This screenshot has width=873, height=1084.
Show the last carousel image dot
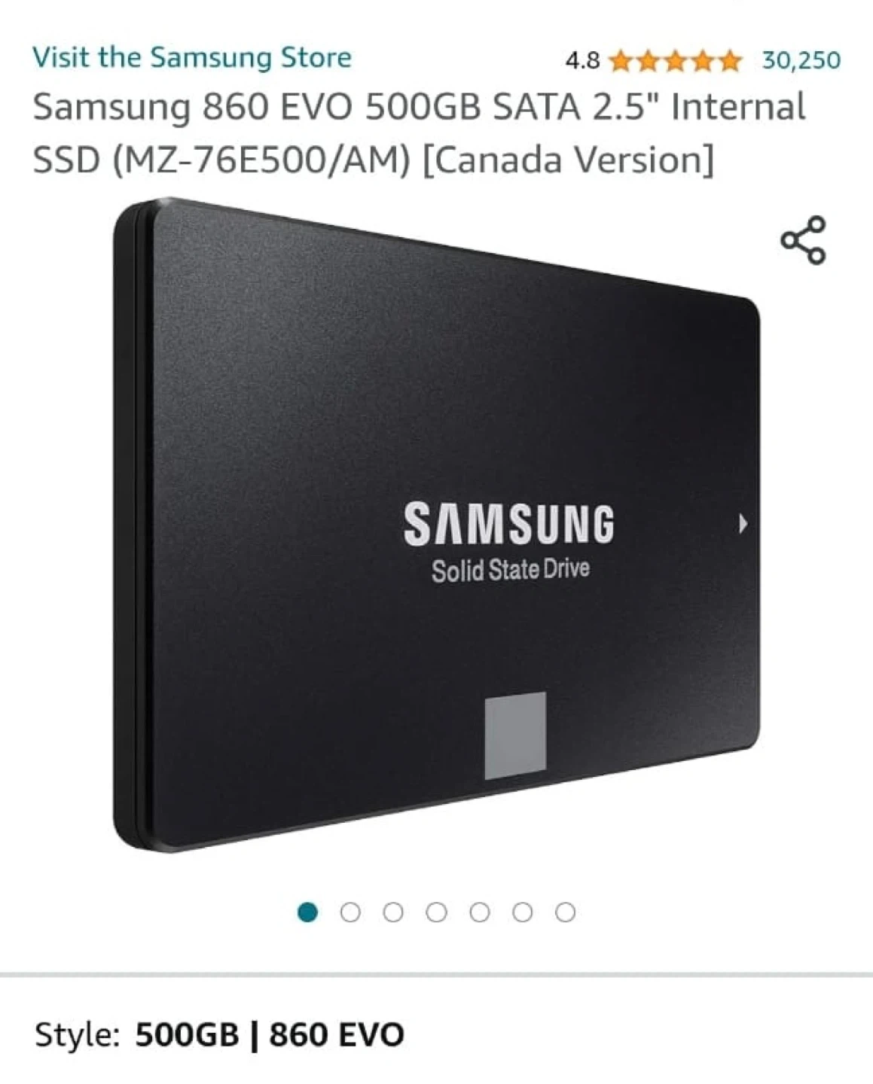[566, 912]
